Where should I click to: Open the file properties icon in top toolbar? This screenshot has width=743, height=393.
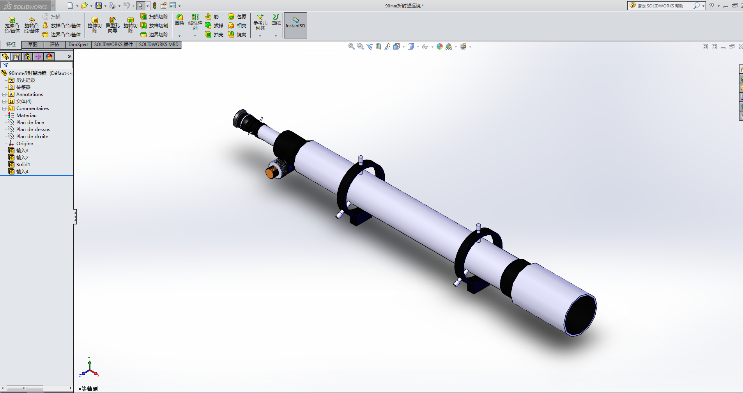(164, 5)
